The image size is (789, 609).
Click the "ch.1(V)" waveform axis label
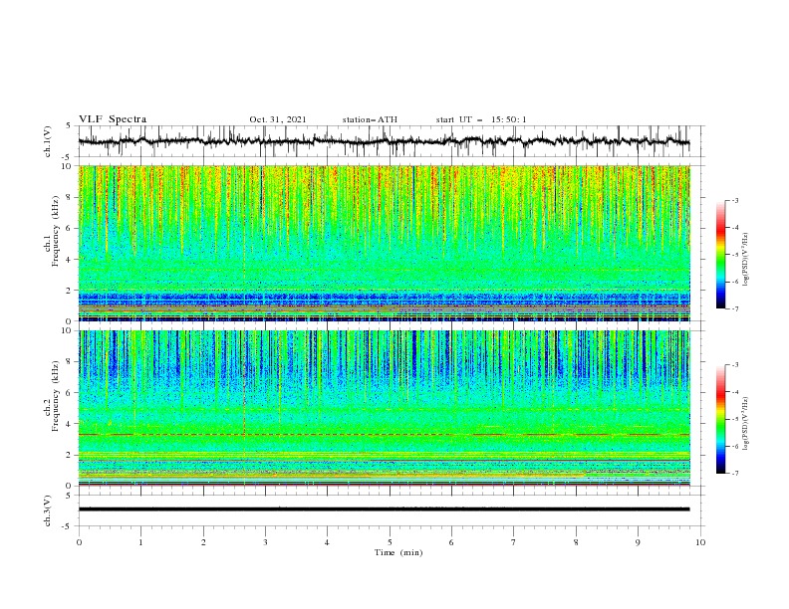tap(48, 141)
